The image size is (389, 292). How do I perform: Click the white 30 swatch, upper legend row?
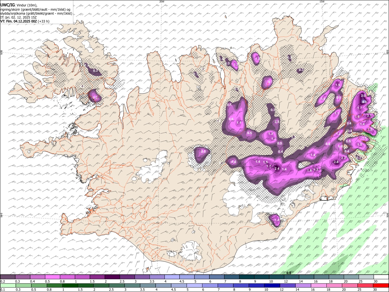[381, 277]
